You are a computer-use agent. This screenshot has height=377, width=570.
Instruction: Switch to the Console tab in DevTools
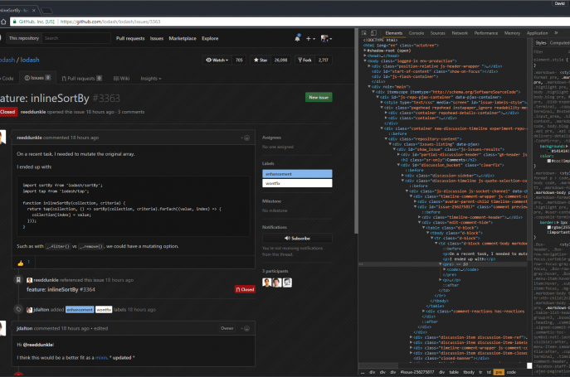coord(417,33)
